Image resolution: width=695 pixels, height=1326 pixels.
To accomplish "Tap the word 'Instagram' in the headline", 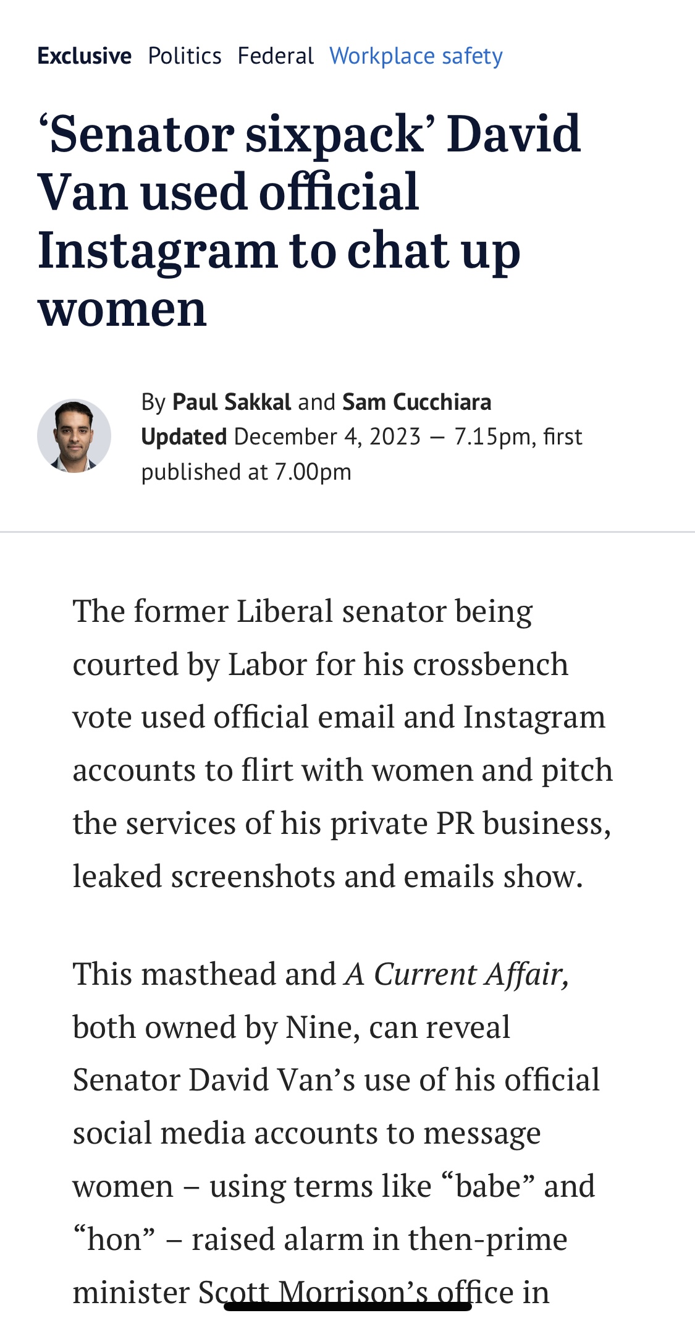I will pyautogui.click(x=158, y=251).
